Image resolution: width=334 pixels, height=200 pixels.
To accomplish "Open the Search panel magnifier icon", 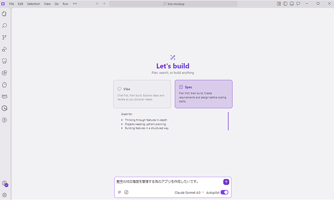I will pyautogui.click(x=4, y=26).
